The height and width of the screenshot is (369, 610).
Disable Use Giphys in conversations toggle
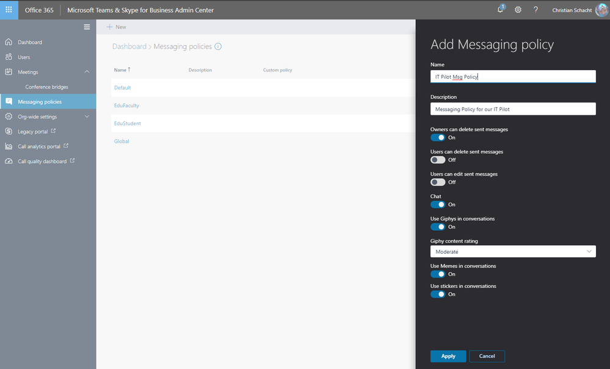pyautogui.click(x=438, y=227)
